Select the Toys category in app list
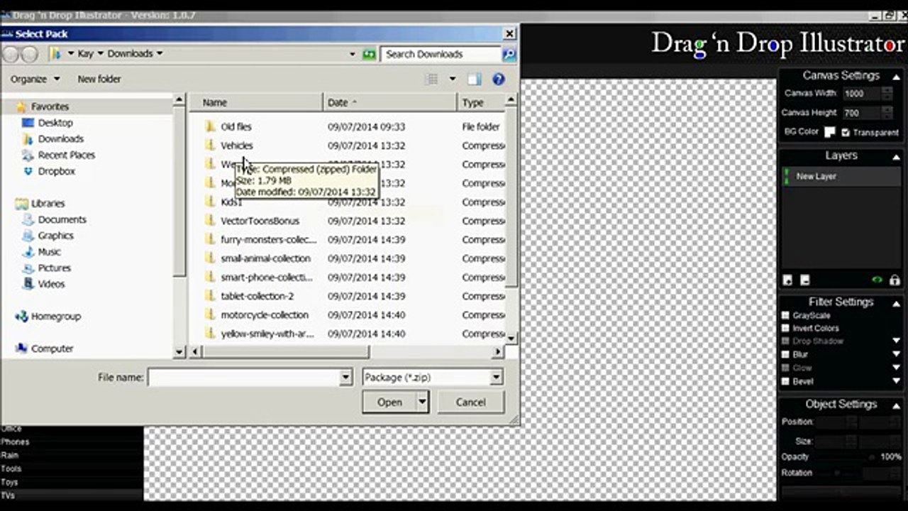Image resolution: width=908 pixels, height=511 pixels. click(9, 483)
